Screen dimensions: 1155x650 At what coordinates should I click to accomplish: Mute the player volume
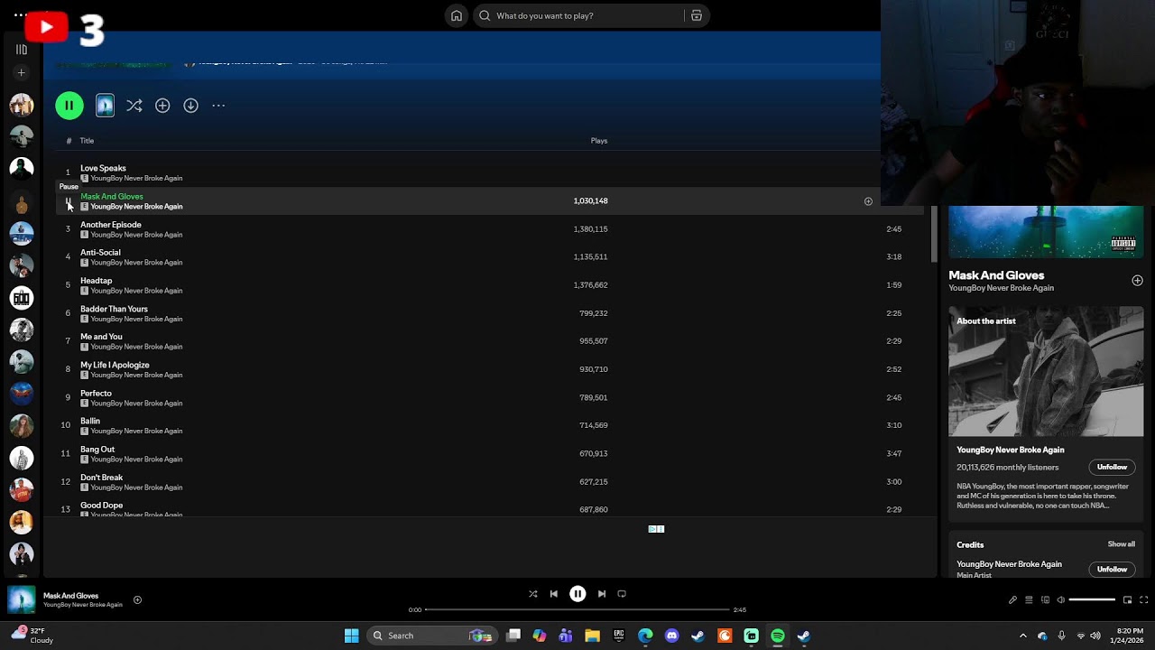coord(1060,599)
